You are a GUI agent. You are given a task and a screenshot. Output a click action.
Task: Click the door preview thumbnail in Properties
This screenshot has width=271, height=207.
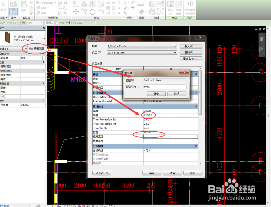(7, 37)
